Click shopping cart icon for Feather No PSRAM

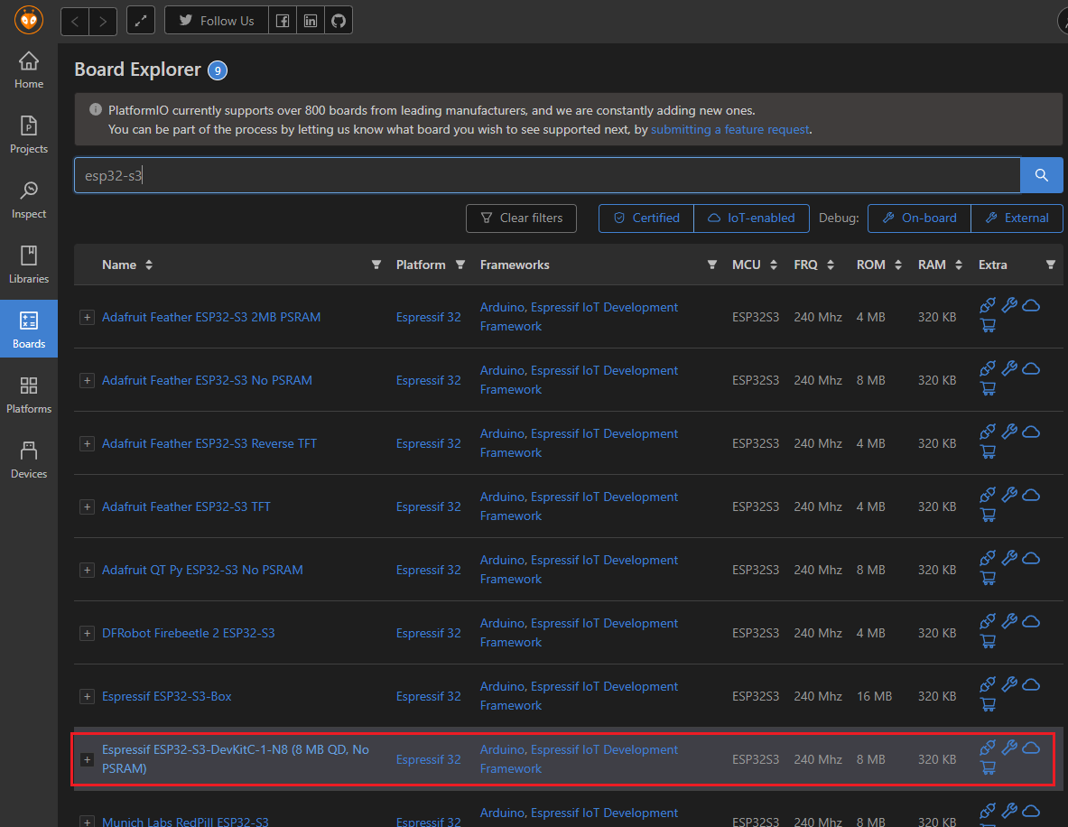point(988,389)
